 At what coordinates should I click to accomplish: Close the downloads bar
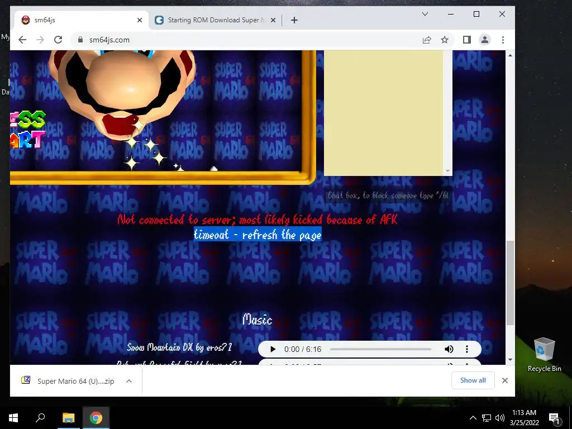point(505,380)
